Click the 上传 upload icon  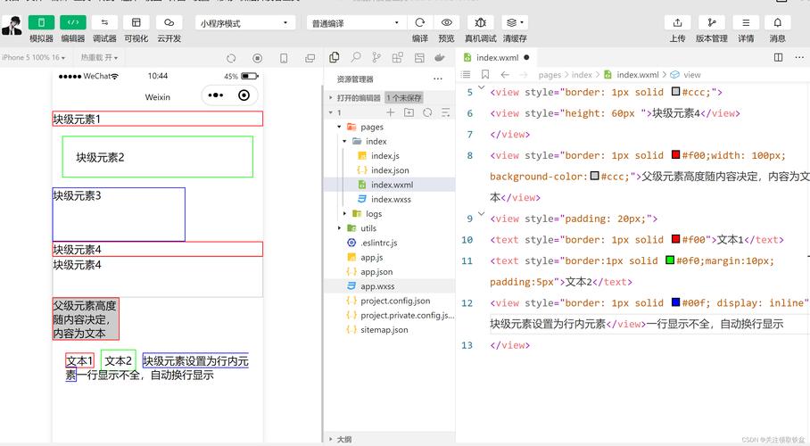(677, 22)
